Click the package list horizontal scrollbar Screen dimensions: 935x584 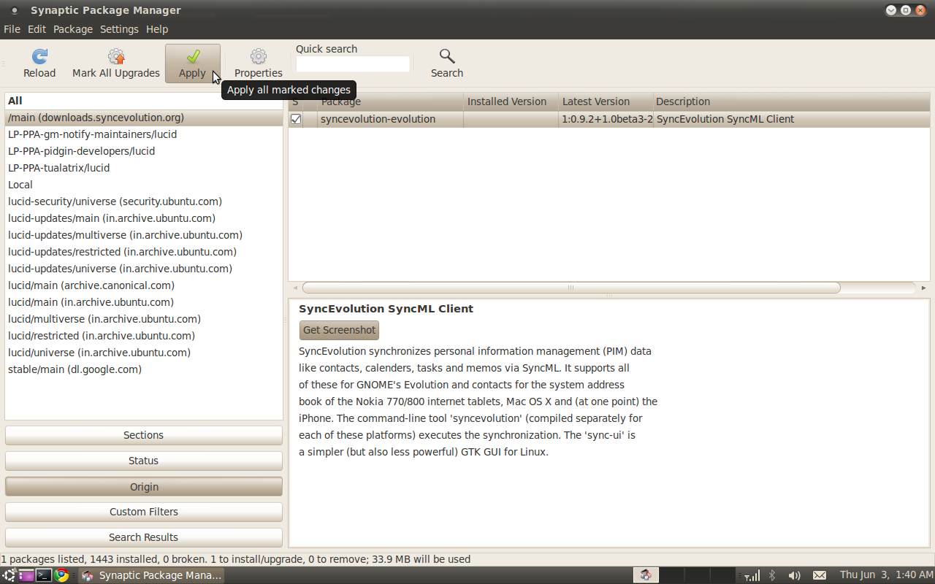571,288
